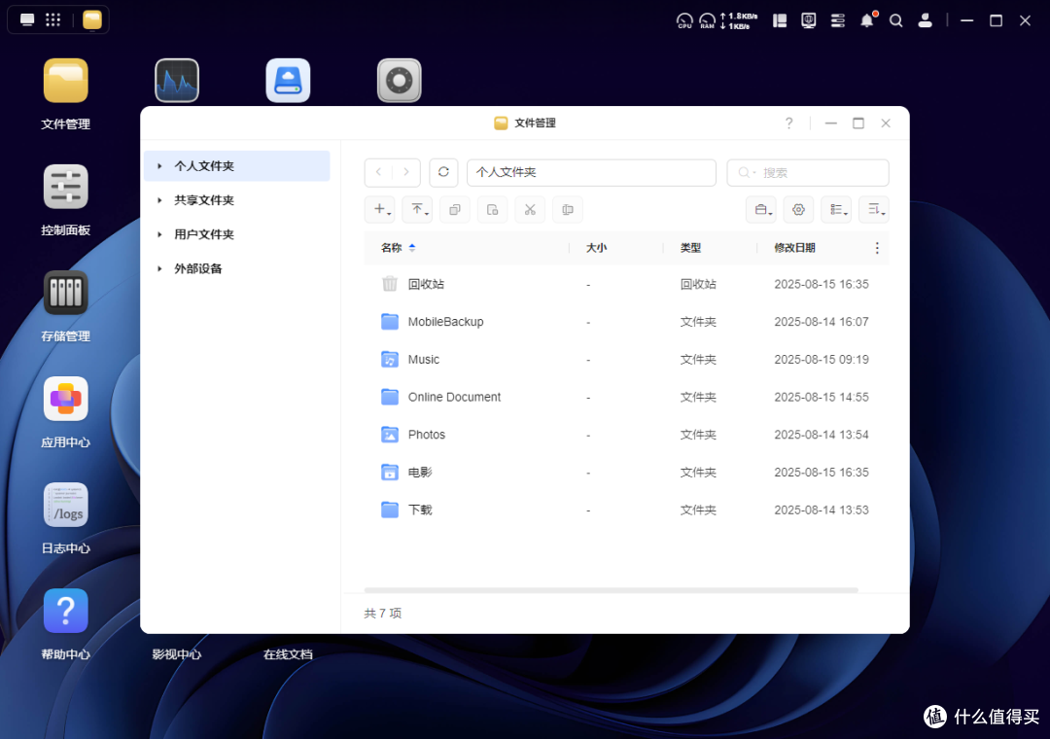Image resolution: width=1050 pixels, height=739 pixels.
Task: Open the monitor display icon in top bar
Action: click(809, 20)
